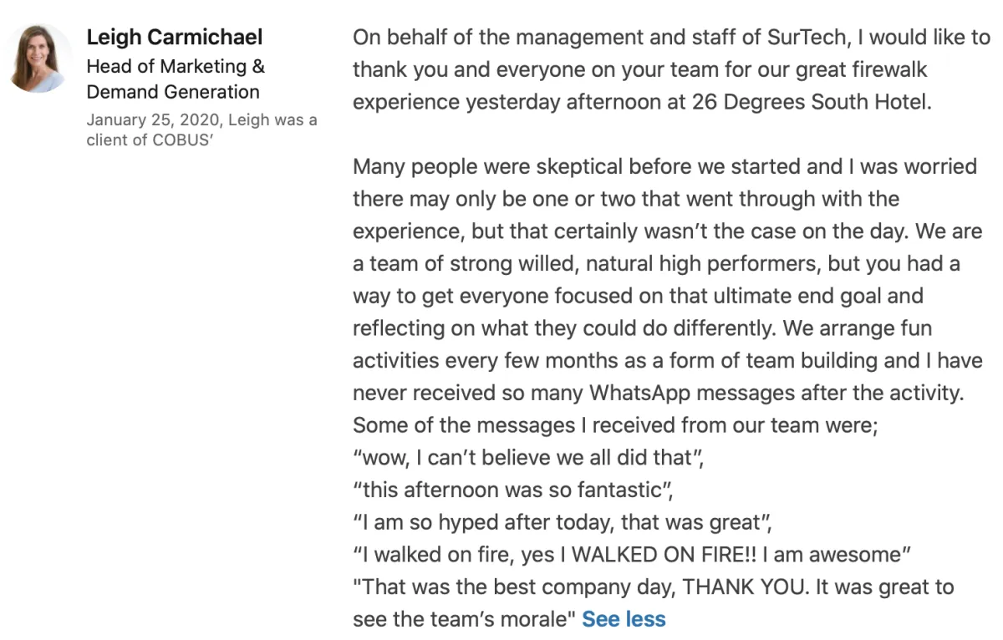This screenshot has width=1003, height=640.
Task: Open the Leigh Carmichael name link
Action: point(174,37)
